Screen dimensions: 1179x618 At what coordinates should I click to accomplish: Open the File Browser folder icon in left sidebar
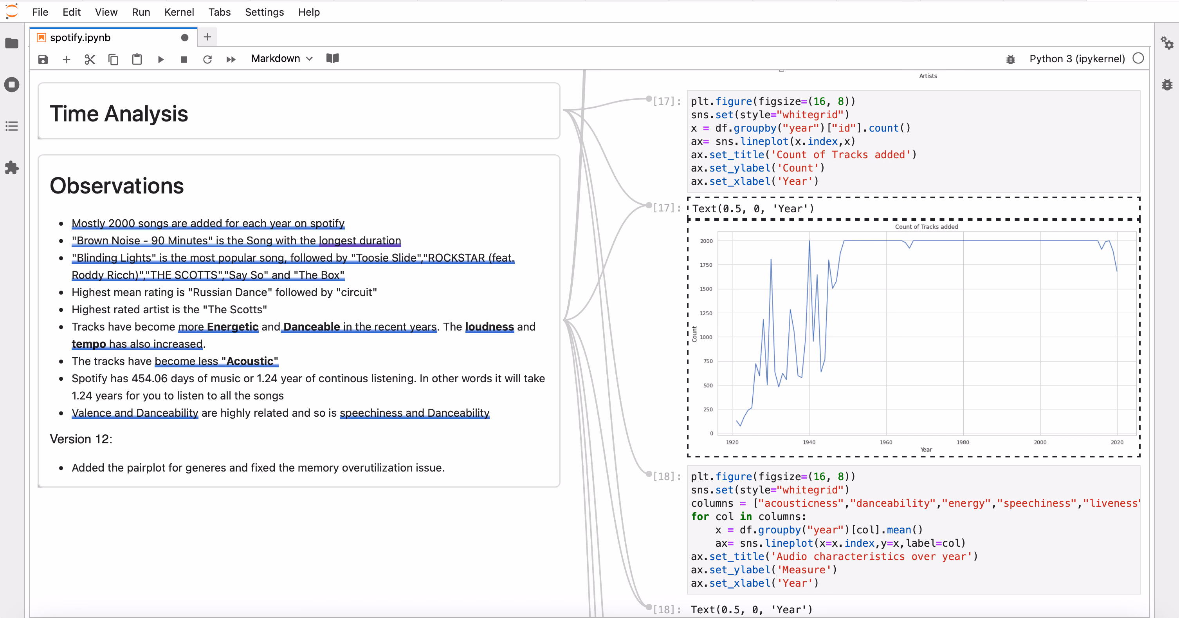tap(12, 43)
